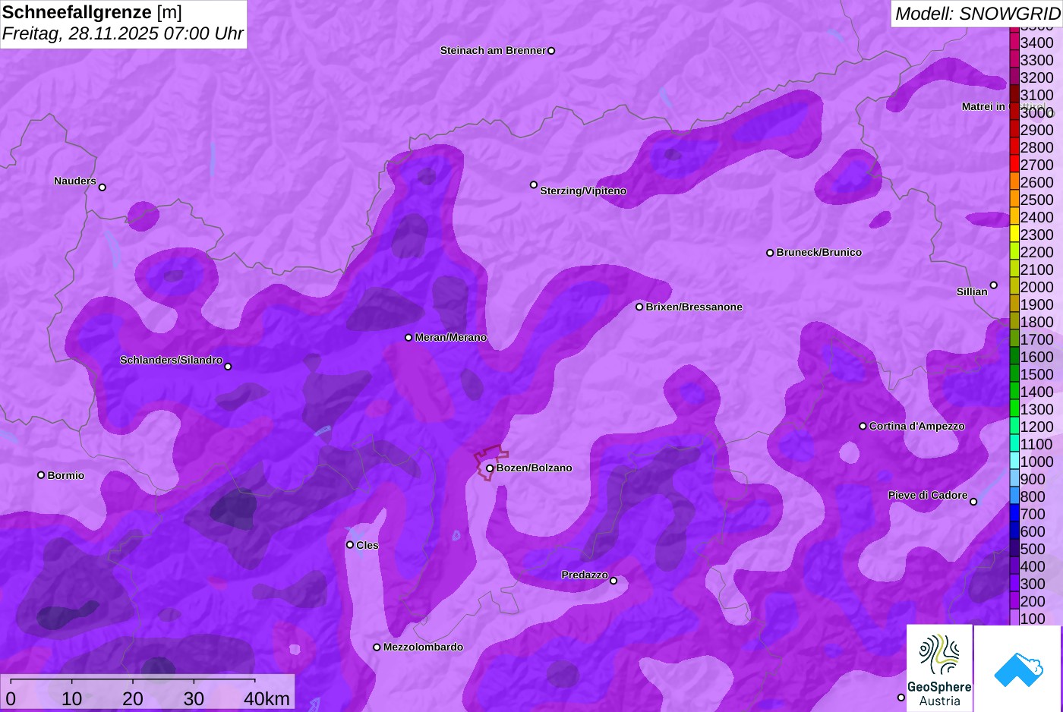The height and width of the screenshot is (712, 1063).
Task: Click the legend swatch for 2300 m
Action: [x=1014, y=234]
